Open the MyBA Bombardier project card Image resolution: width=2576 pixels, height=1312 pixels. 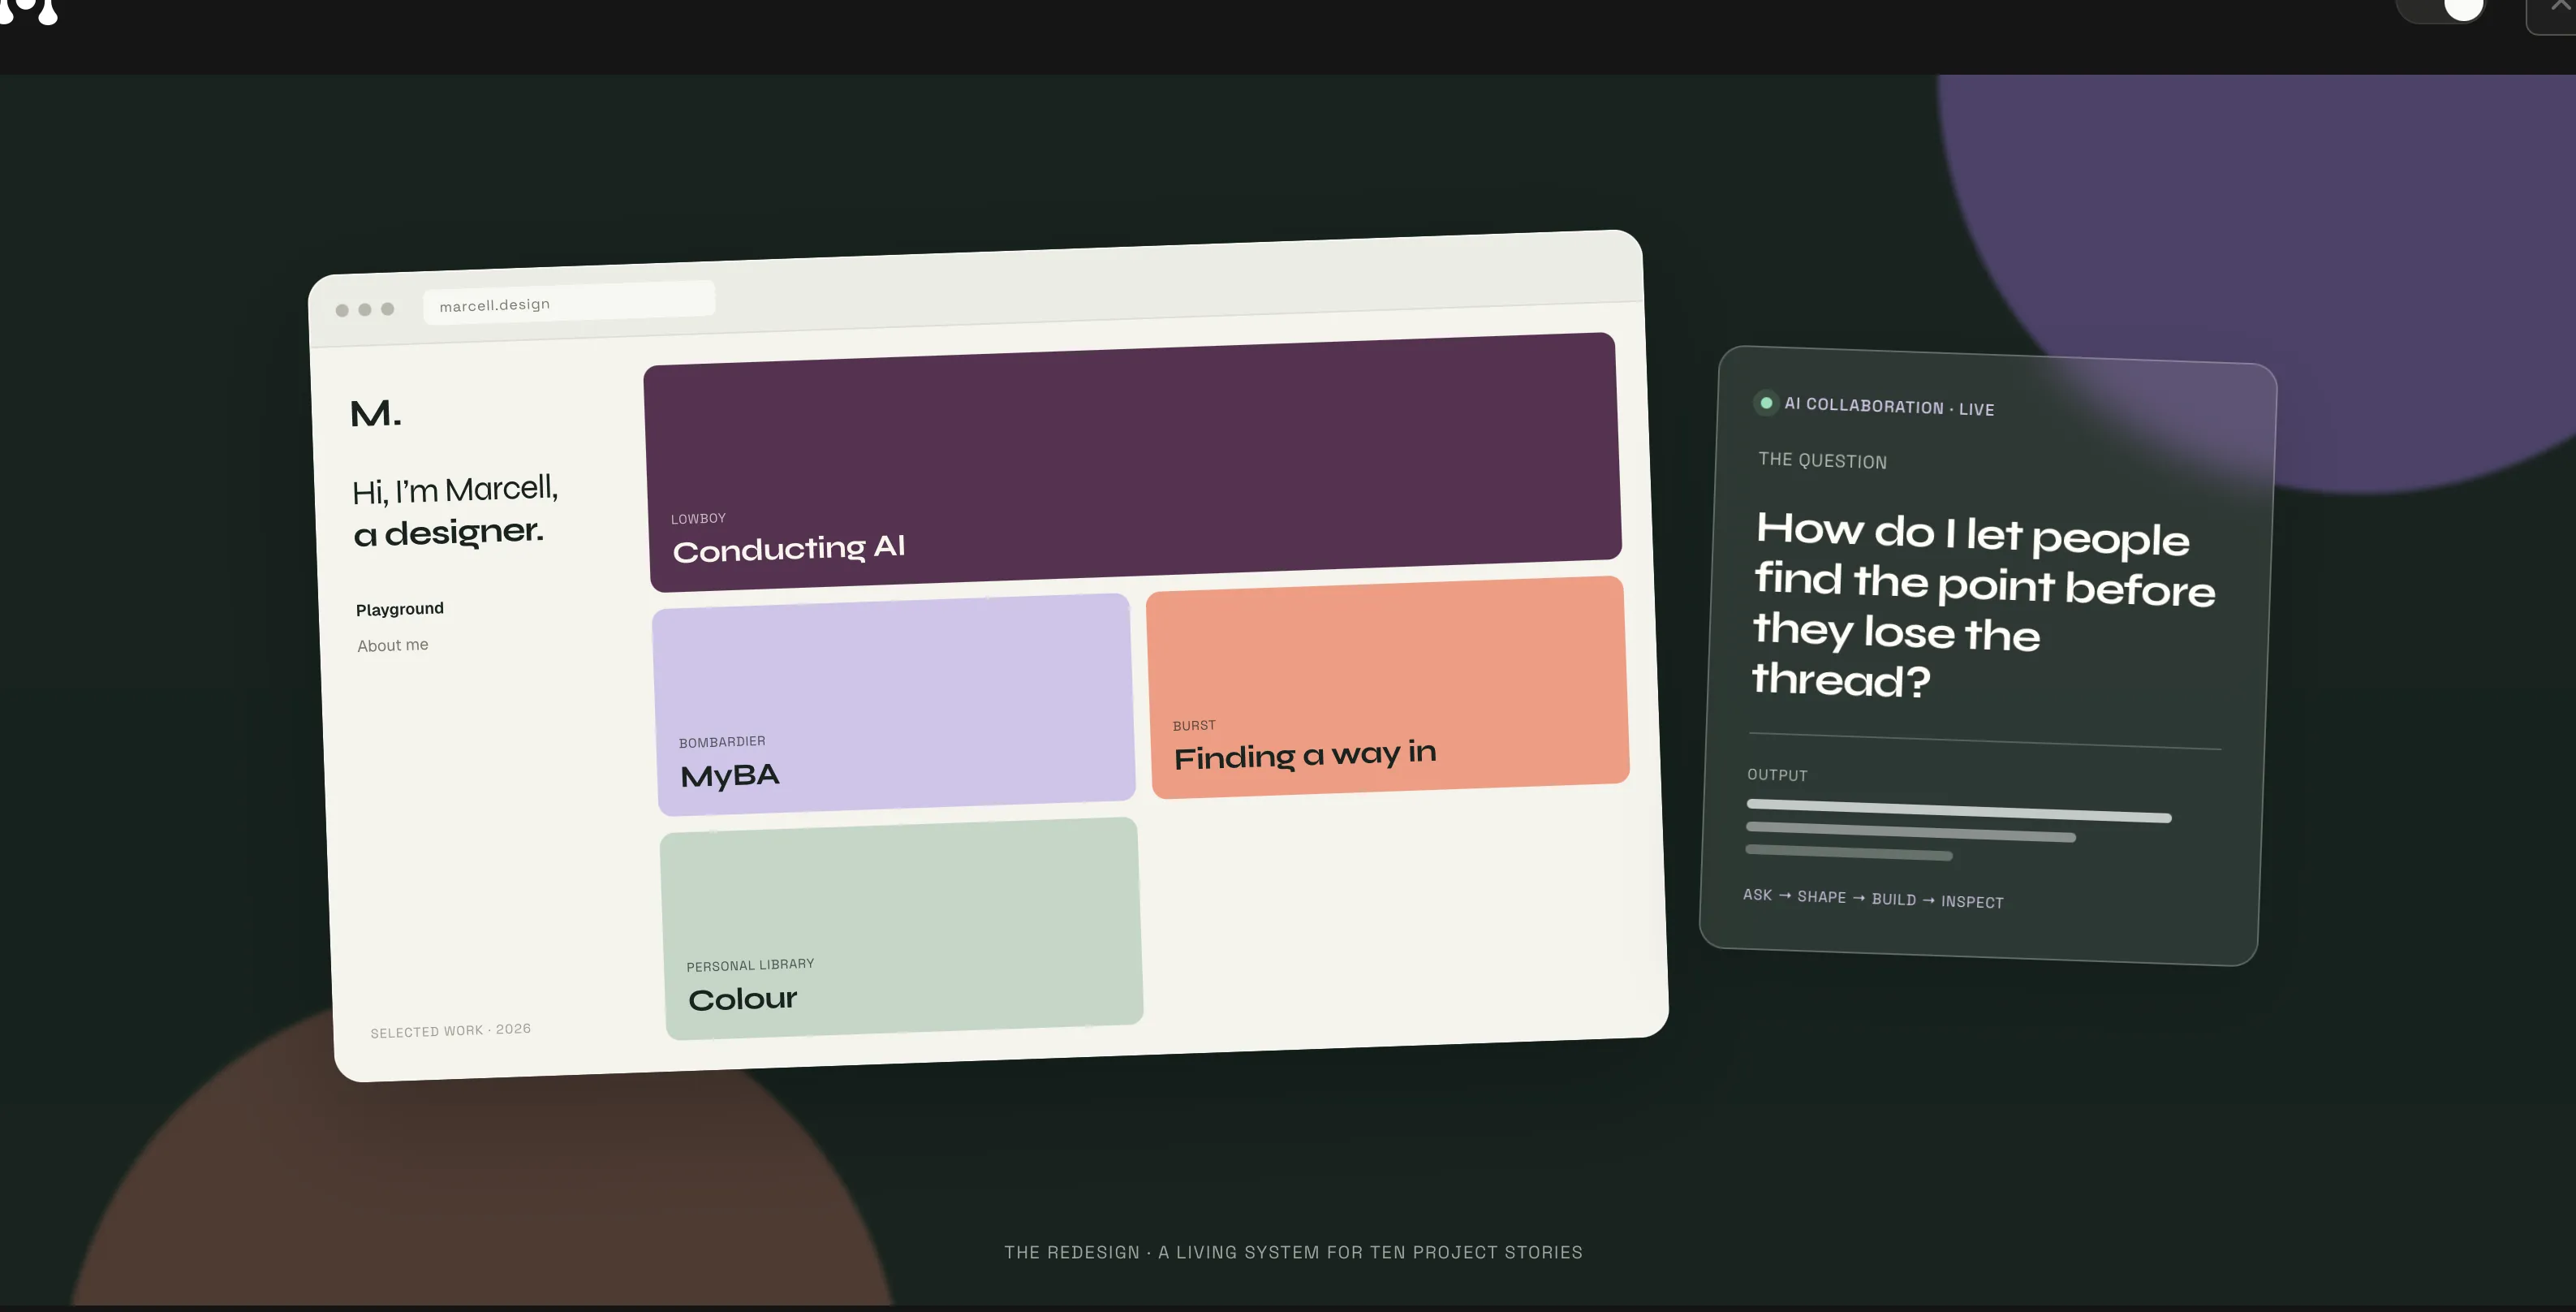pyautogui.click(x=894, y=705)
